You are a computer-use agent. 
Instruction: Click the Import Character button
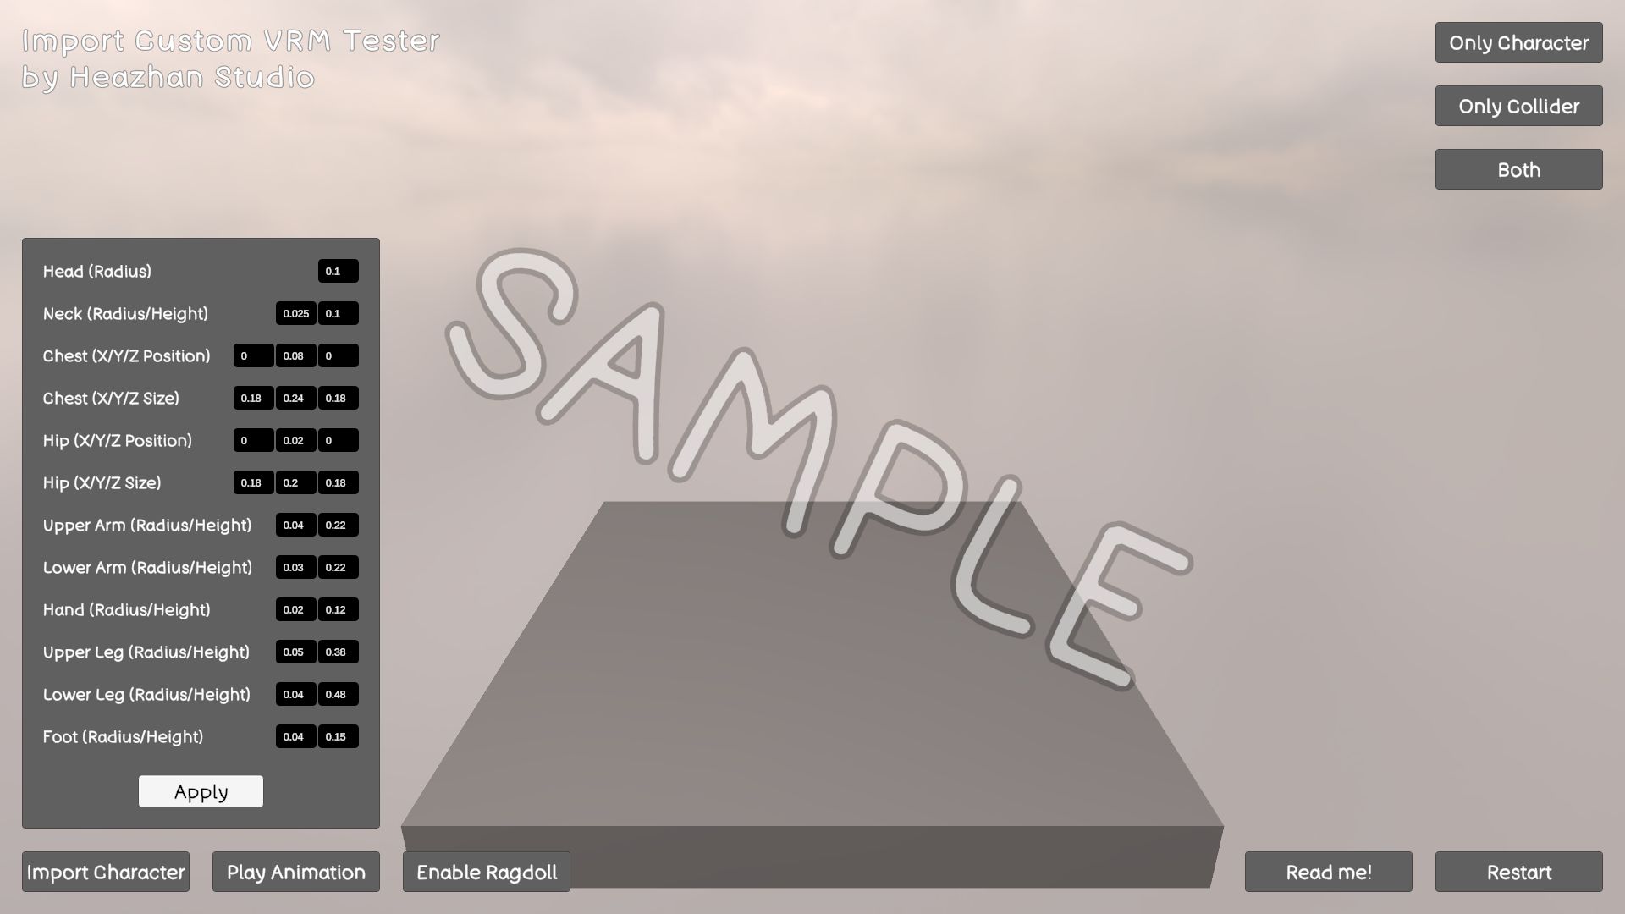[105, 872]
